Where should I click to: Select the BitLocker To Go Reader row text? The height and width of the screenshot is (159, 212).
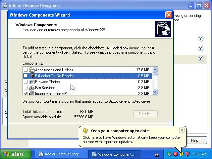tap(54, 76)
